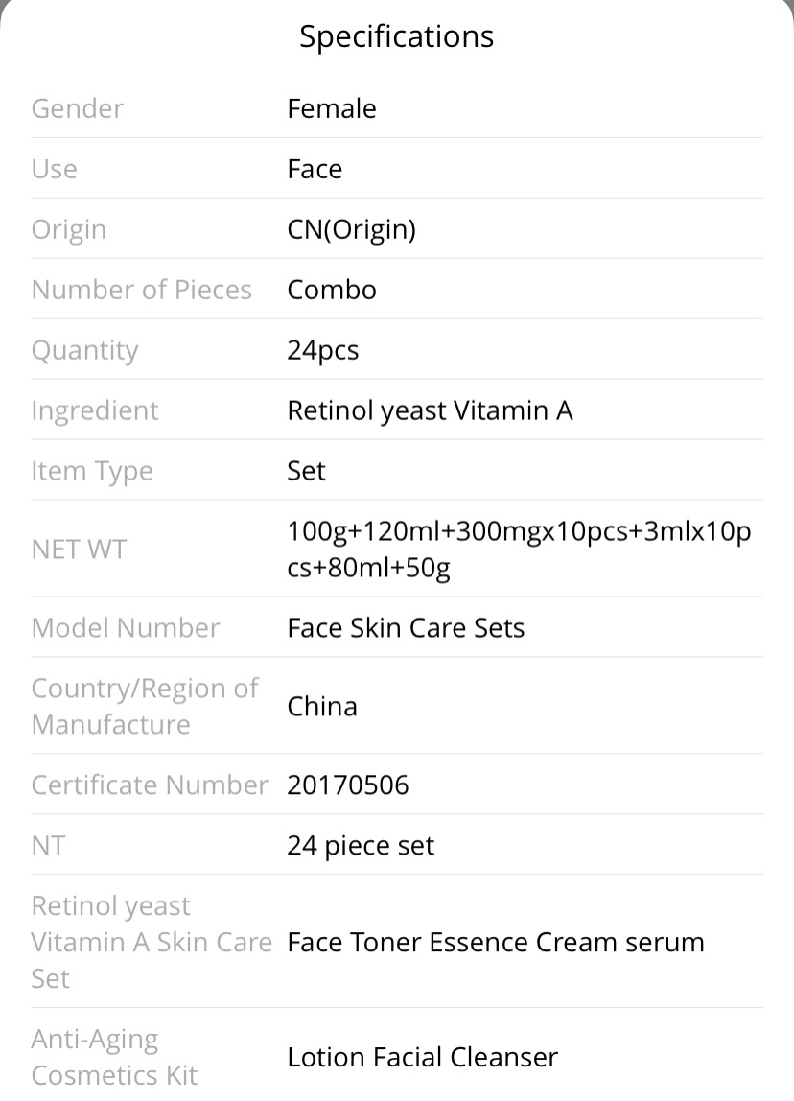
Task: Click the China manufacture value
Action: [322, 707]
